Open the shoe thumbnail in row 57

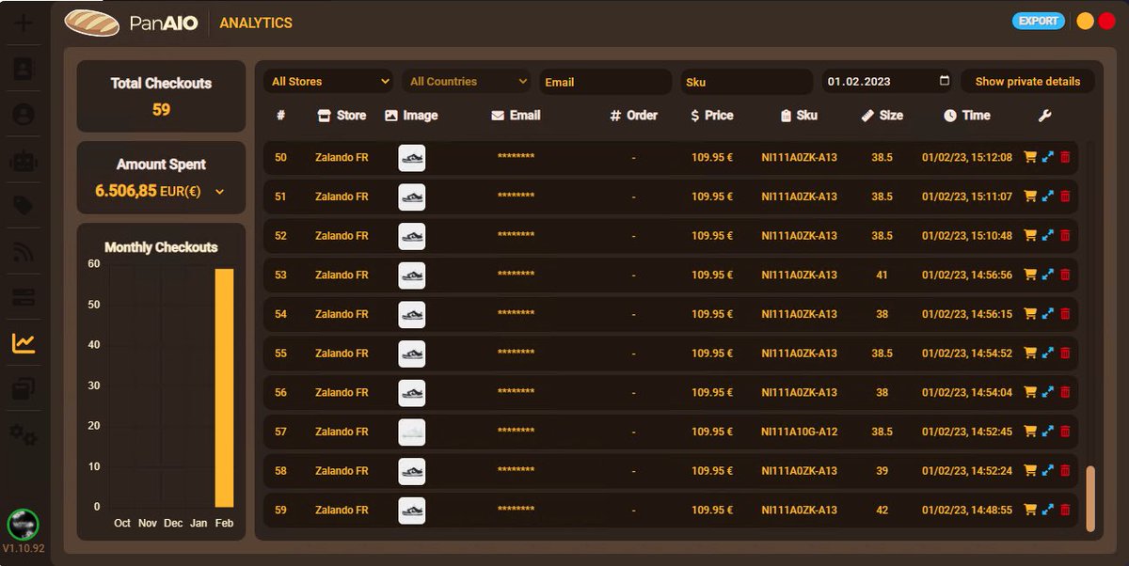point(411,432)
